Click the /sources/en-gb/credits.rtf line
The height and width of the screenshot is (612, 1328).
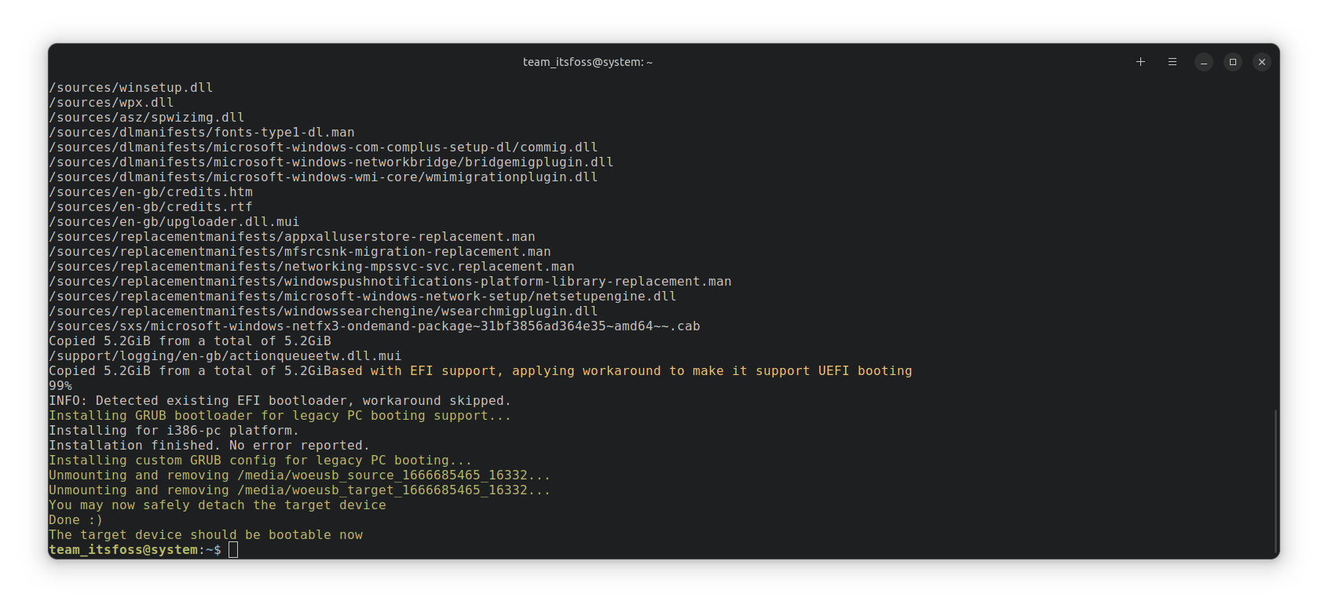coord(151,207)
